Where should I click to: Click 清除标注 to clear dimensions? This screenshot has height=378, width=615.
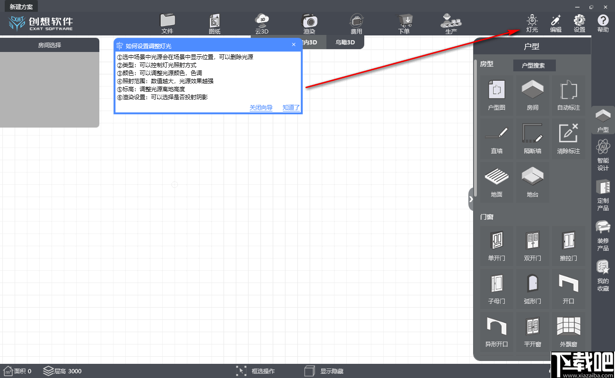click(569, 139)
